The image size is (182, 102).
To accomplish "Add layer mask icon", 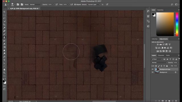I will pyautogui.click(x=163, y=101).
